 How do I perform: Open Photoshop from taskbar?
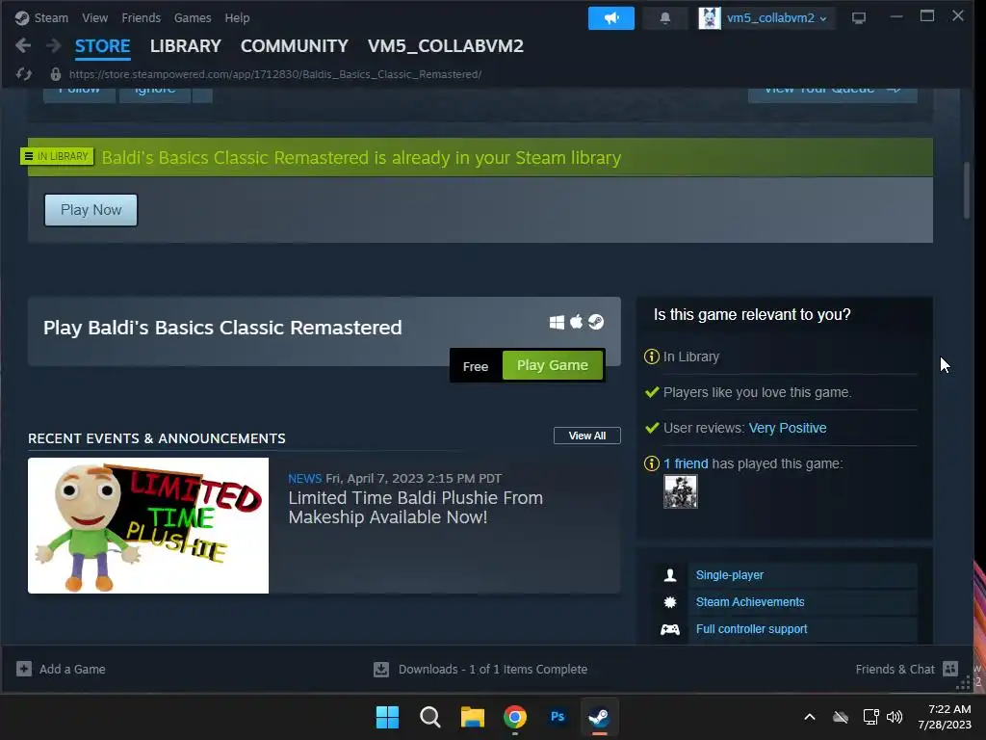coord(558,717)
